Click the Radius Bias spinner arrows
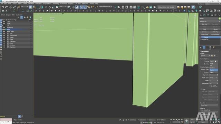 tap(217, 83)
